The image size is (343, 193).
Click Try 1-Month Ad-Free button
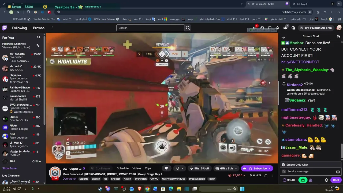click(x=316, y=28)
